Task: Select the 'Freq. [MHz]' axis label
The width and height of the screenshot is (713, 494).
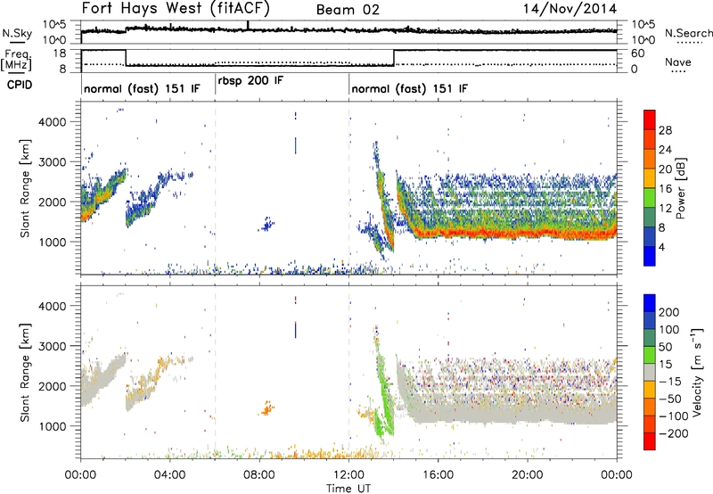Action: (x=16, y=60)
